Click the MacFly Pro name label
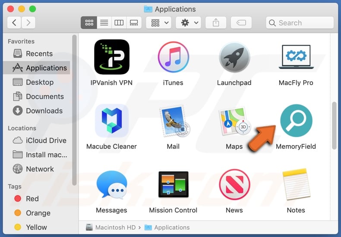Screen dimensions: 341x237 [296, 83]
